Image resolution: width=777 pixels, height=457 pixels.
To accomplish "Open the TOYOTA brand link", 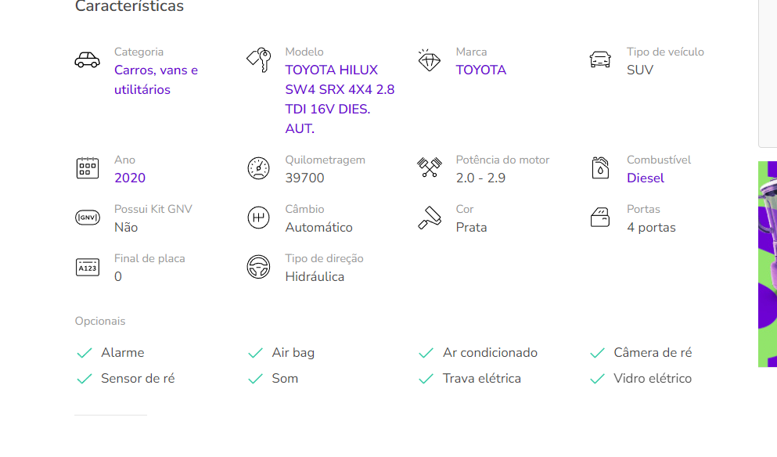I will (x=481, y=70).
